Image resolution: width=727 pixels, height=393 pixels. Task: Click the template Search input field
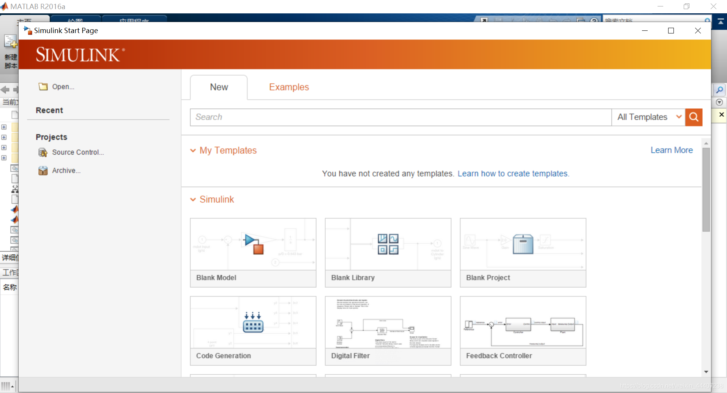[x=401, y=117]
